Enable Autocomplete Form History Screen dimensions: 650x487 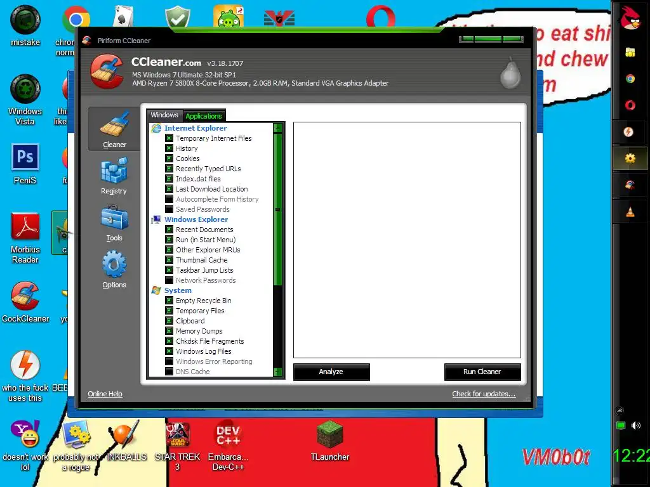169,198
